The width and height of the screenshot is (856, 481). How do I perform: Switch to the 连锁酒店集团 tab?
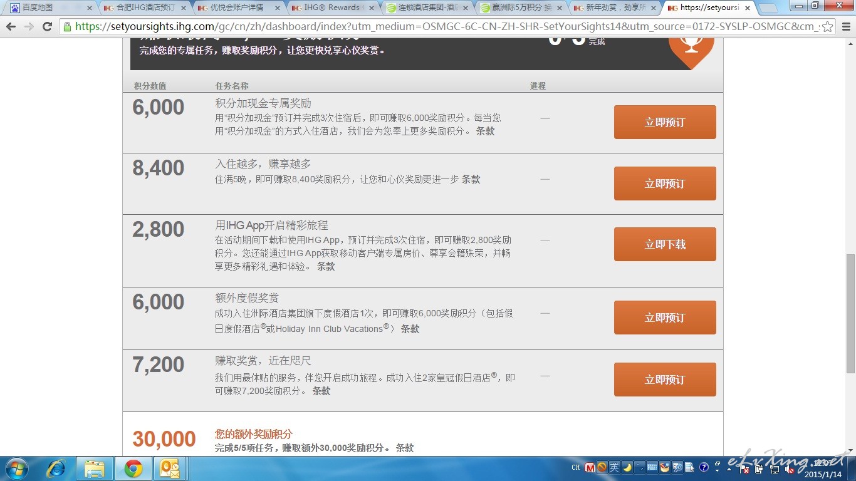click(x=427, y=8)
